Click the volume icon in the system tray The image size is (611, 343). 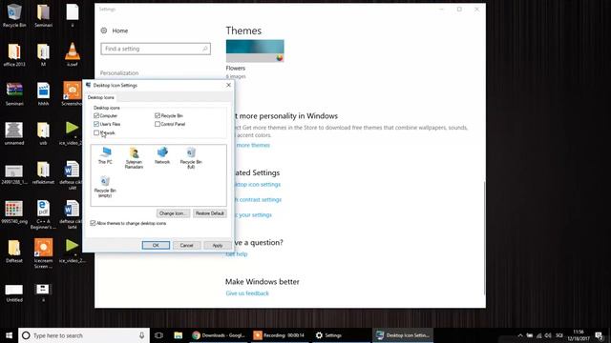548,335
